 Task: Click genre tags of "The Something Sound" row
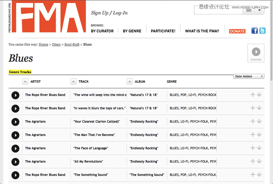tap(193, 175)
